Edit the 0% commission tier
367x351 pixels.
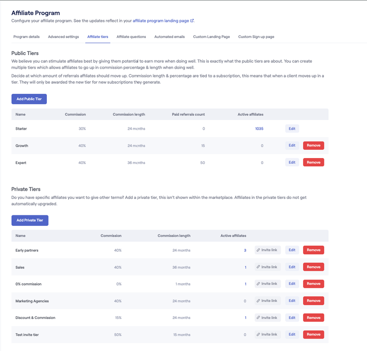(292, 284)
